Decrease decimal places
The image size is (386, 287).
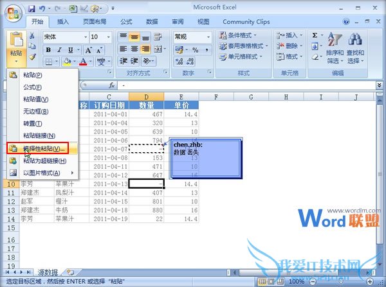[x=190, y=62]
